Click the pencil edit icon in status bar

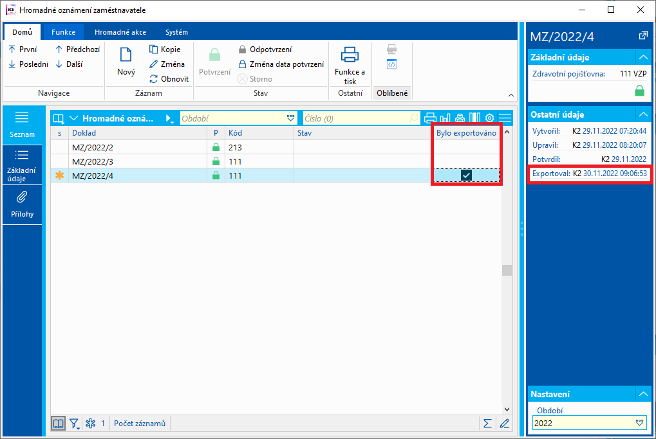pyautogui.click(x=505, y=424)
